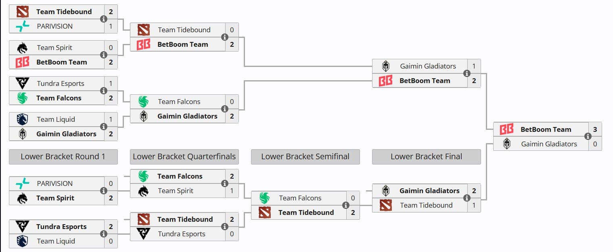This screenshot has height=252, width=613.
Task: Click the Lower Bracket Final header
Action: tap(426, 156)
